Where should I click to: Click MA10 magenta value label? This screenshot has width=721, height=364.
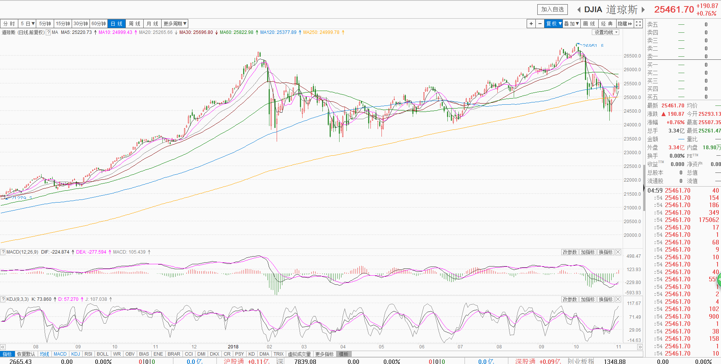point(115,32)
